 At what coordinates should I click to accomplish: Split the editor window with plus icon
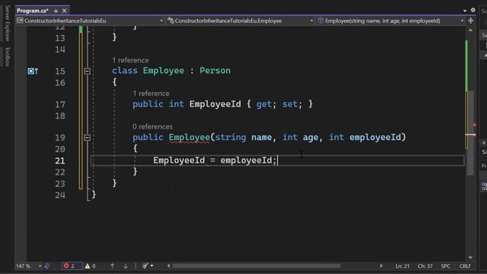(470, 21)
